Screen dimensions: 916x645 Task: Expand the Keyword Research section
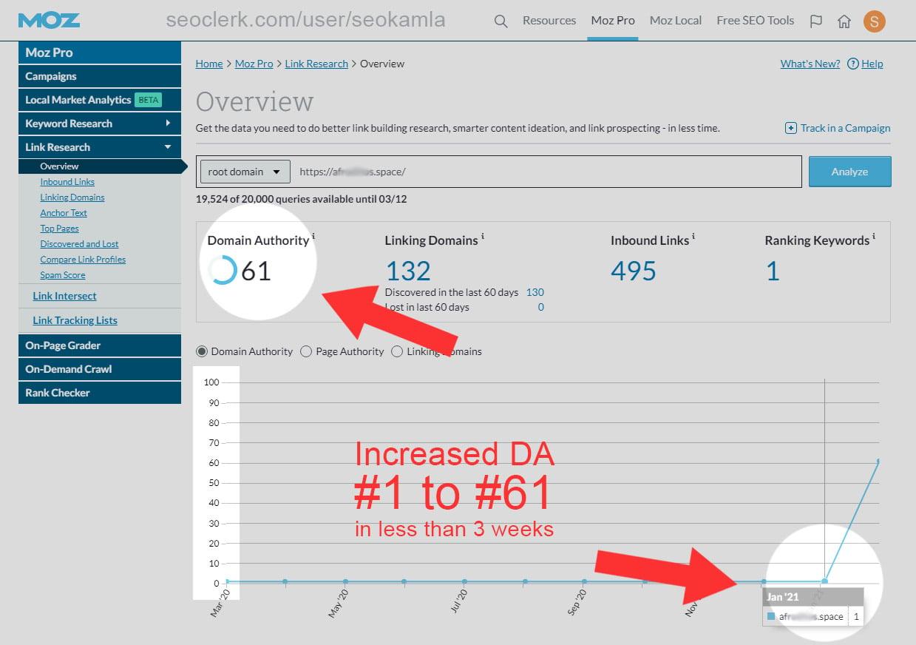[x=100, y=123]
